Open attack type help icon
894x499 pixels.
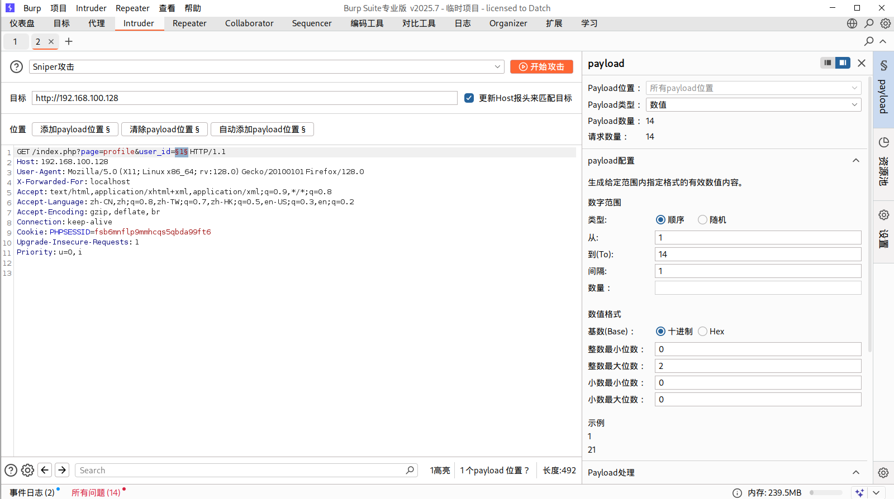(17, 66)
